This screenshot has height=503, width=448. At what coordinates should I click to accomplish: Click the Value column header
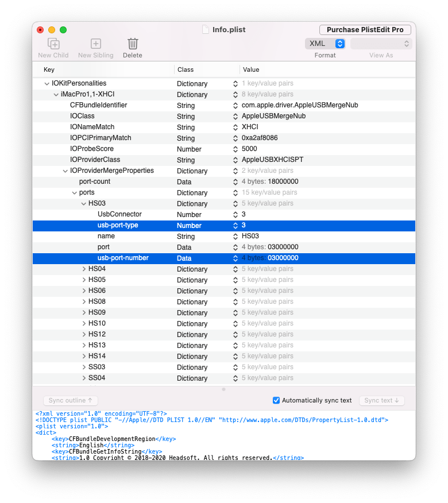[x=251, y=69]
